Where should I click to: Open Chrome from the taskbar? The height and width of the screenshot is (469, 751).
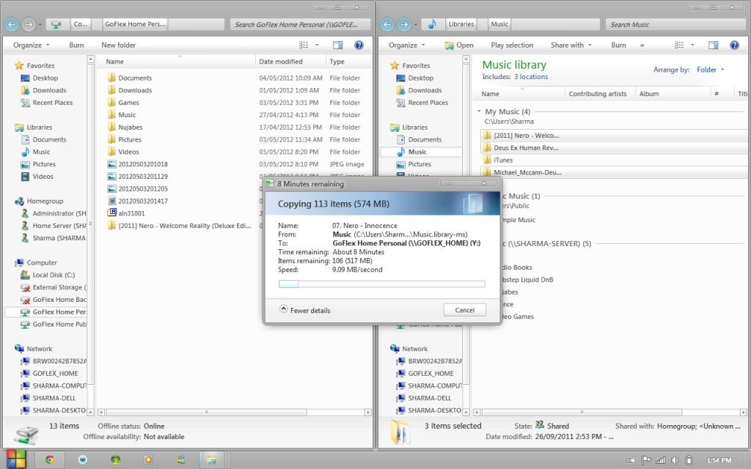(x=49, y=460)
